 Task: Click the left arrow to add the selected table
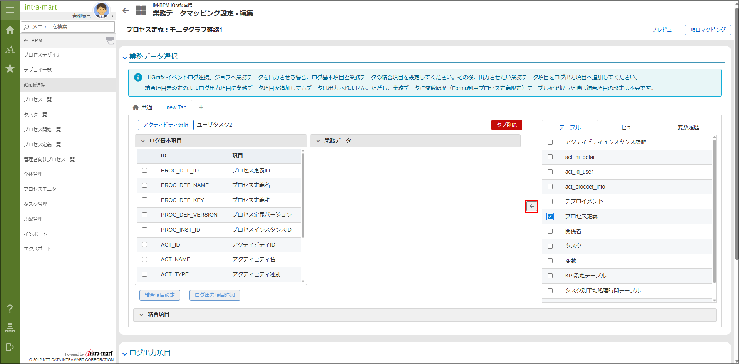click(531, 207)
